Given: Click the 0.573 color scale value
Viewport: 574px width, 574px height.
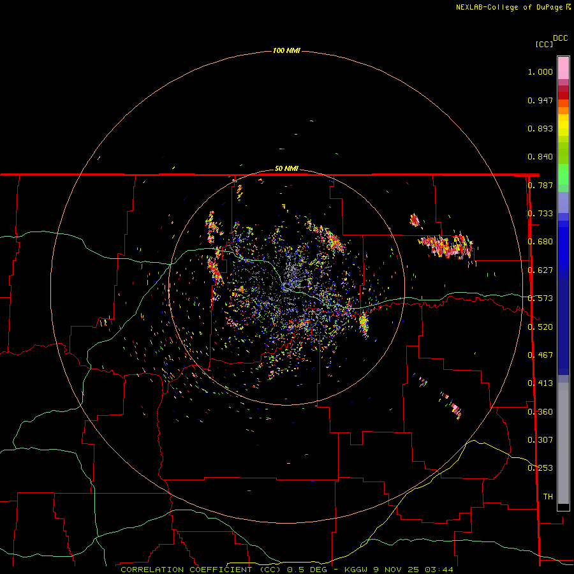Looking at the screenshot, I should 540,298.
